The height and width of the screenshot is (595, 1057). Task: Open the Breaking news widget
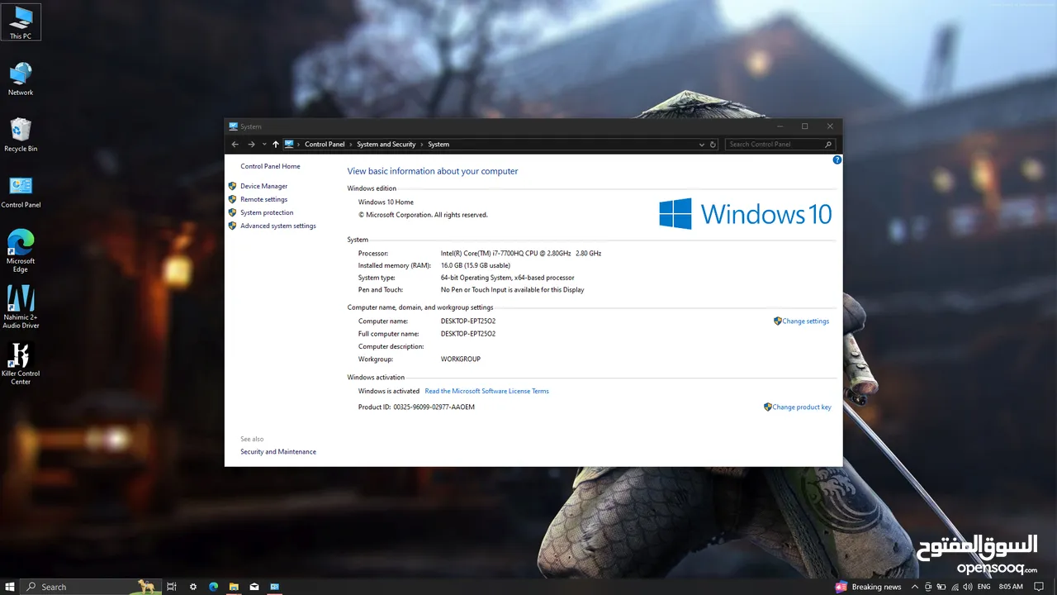pyautogui.click(x=868, y=587)
